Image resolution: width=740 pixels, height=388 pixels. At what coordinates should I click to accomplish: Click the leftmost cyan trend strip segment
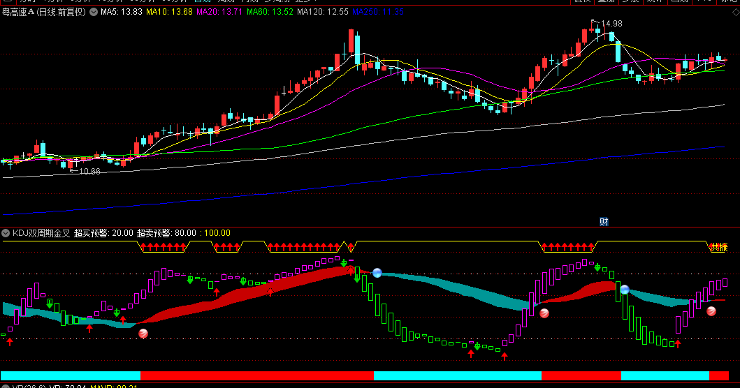[x=71, y=375]
